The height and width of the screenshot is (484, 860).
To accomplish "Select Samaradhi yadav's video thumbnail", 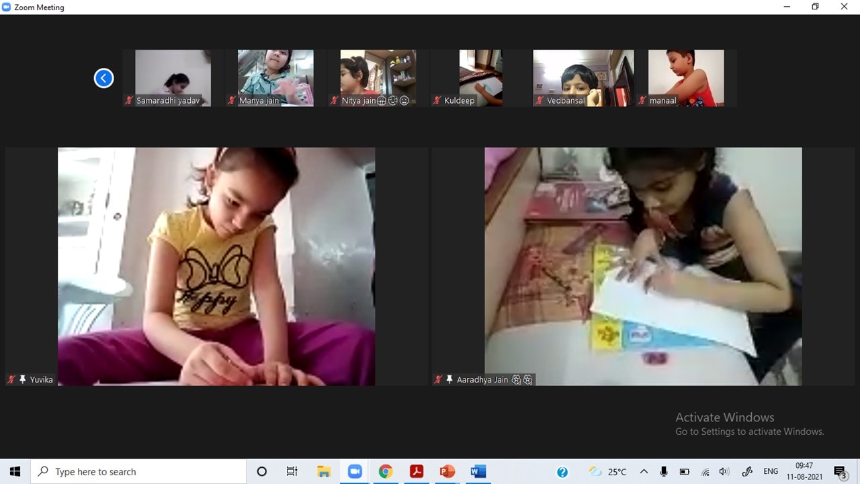I will pyautogui.click(x=173, y=78).
